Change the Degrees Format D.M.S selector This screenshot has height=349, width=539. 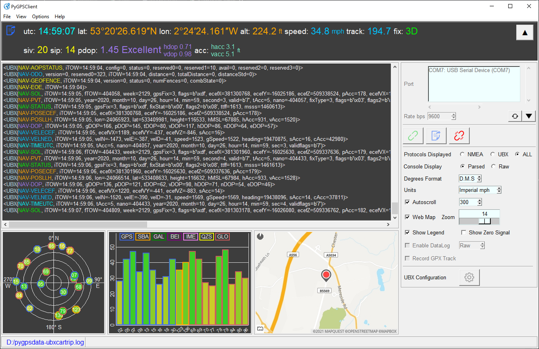coord(479,179)
